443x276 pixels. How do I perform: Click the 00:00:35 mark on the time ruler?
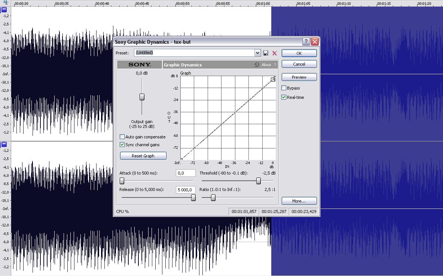click(x=62, y=4)
